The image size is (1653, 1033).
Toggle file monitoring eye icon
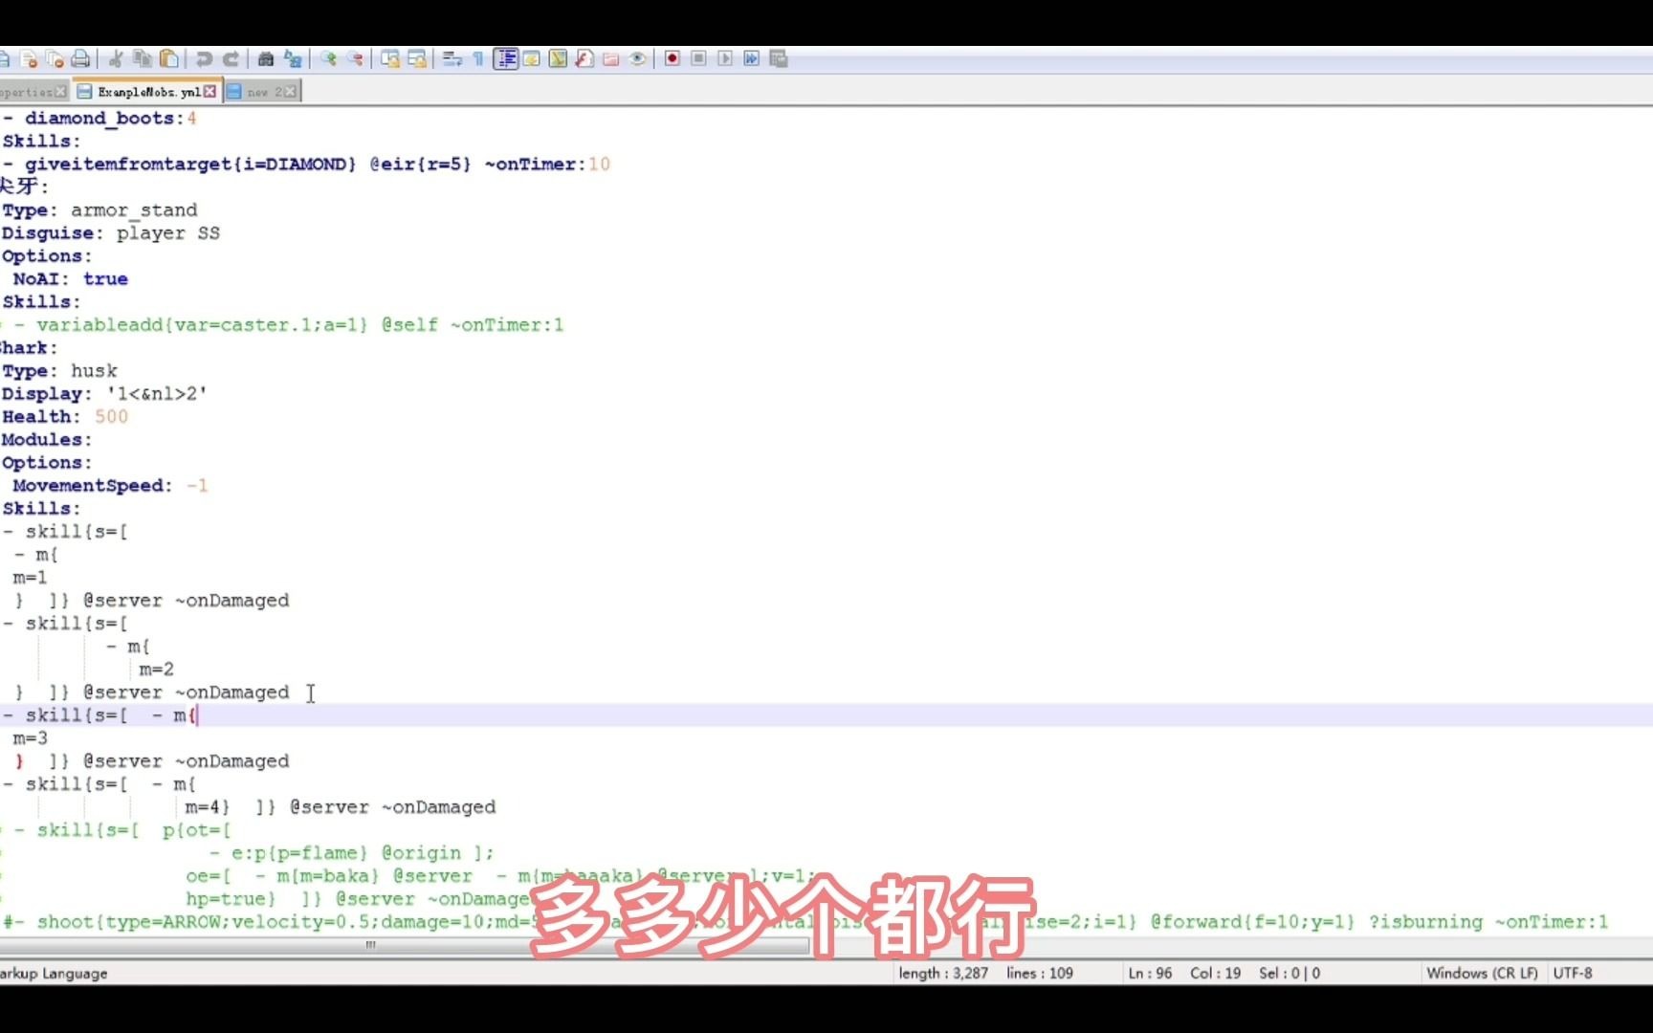point(637,59)
